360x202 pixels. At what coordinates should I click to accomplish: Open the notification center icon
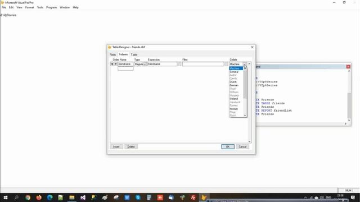click(353, 198)
